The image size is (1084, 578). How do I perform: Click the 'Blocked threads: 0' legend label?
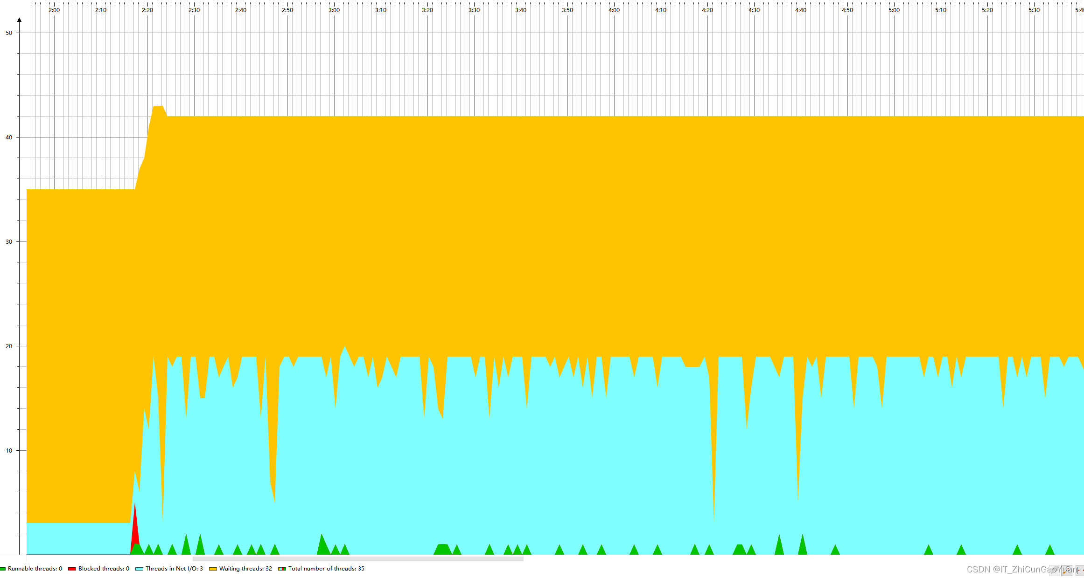[104, 569]
